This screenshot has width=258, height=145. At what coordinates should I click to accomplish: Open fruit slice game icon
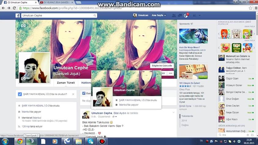click(226, 48)
